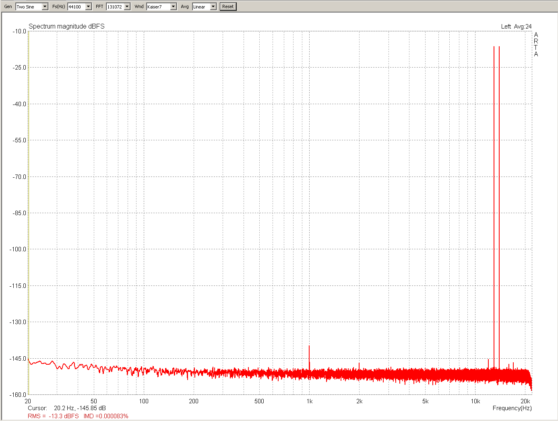Click the 'Left Avg:24' label
This screenshot has width=558, height=421.
pyautogui.click(x=516, y=27)
